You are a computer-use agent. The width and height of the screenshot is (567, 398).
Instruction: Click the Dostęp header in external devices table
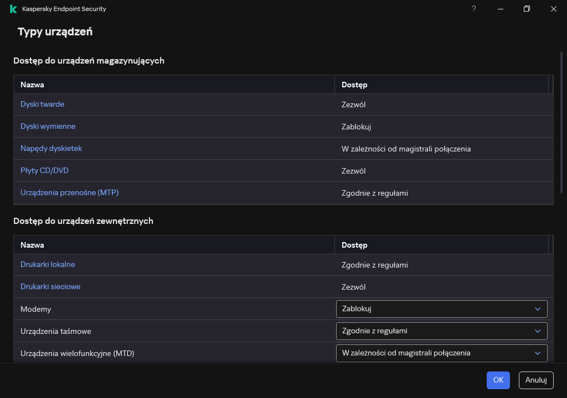354,245
